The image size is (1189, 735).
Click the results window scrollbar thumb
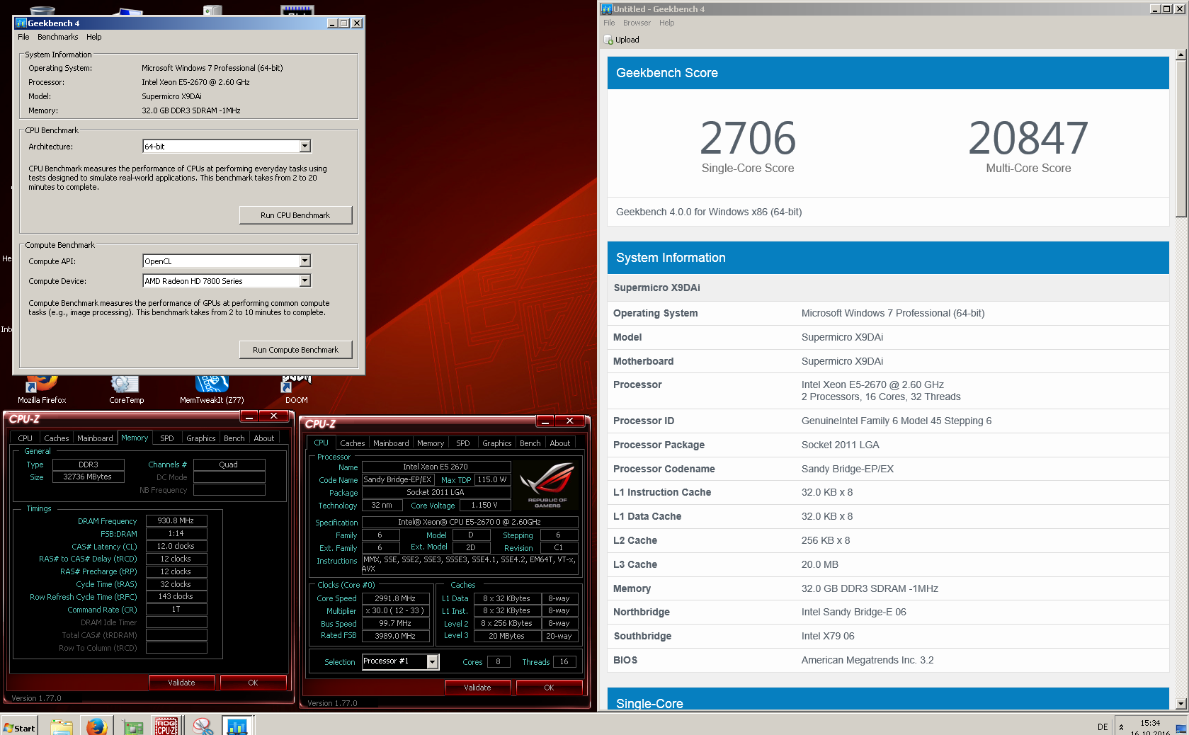click(x=1181, y=139)
